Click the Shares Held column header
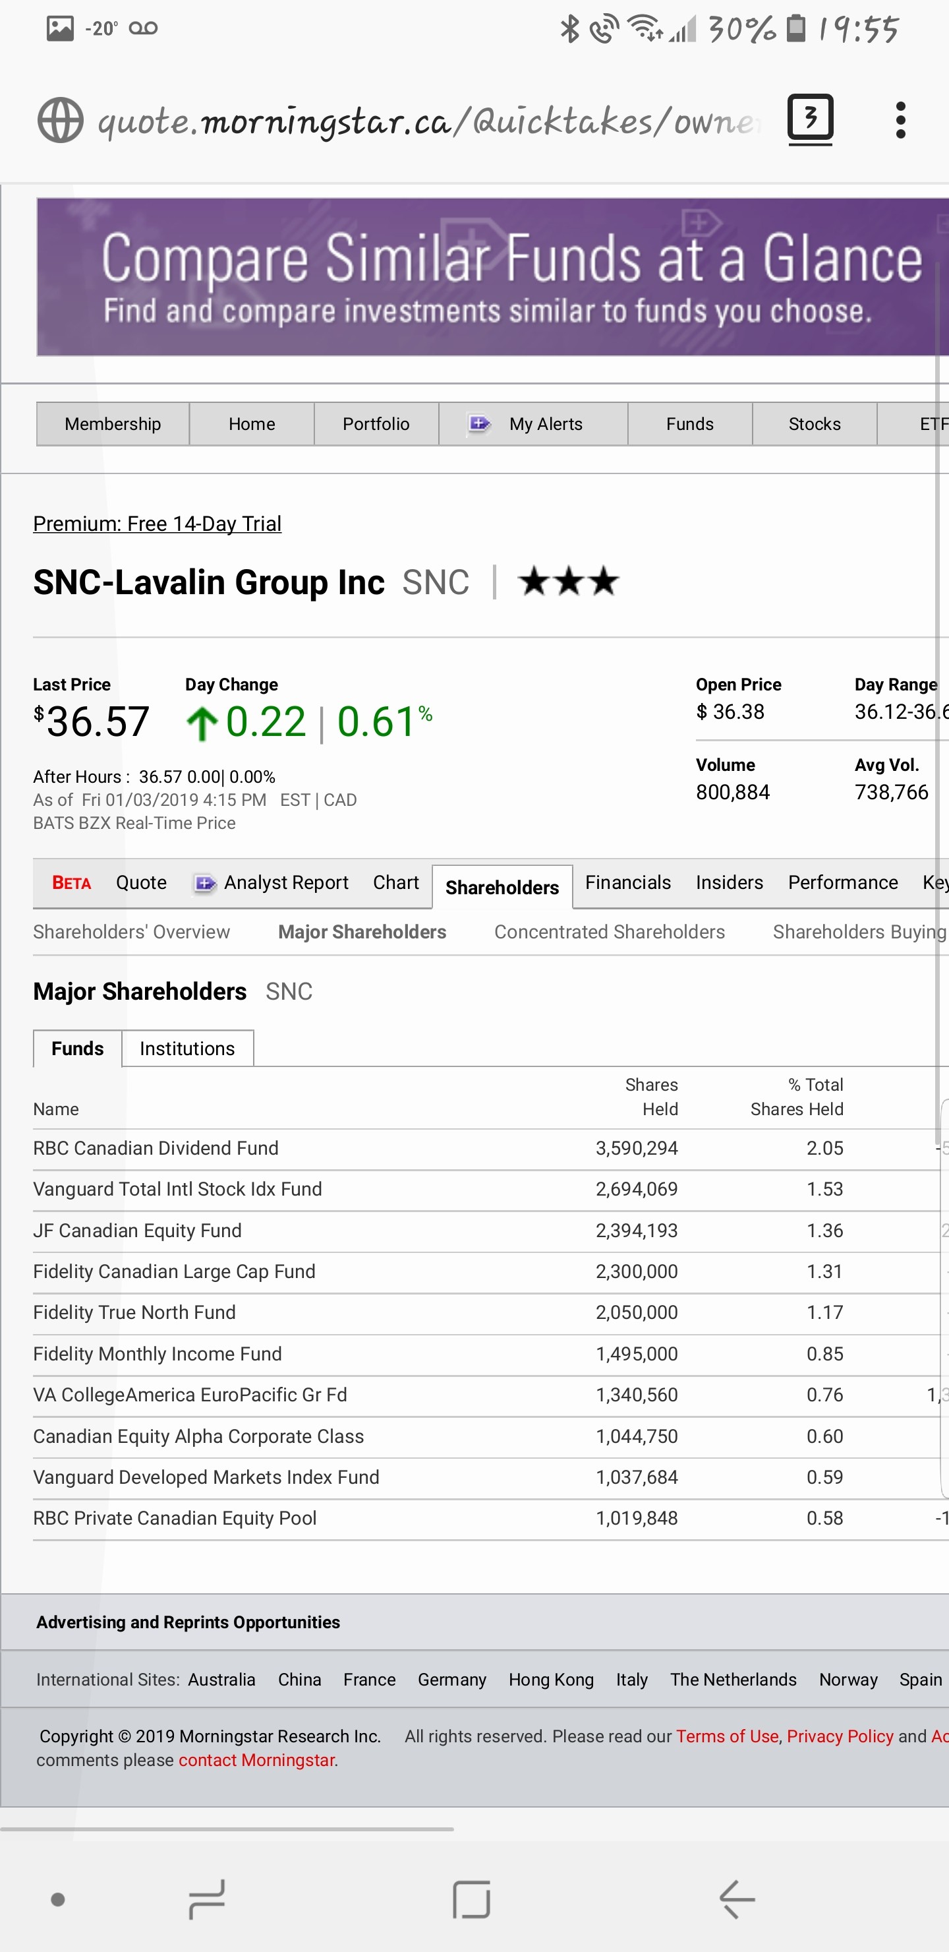 tap(651, 1097)
